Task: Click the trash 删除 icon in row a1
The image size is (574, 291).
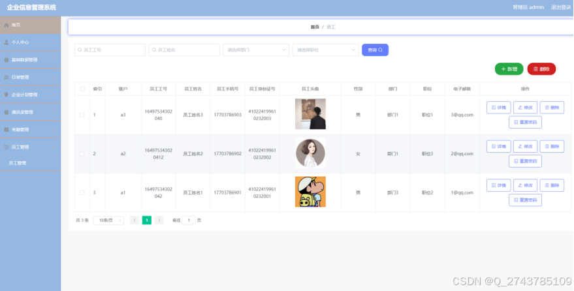Action: click(x=547, y=186)
